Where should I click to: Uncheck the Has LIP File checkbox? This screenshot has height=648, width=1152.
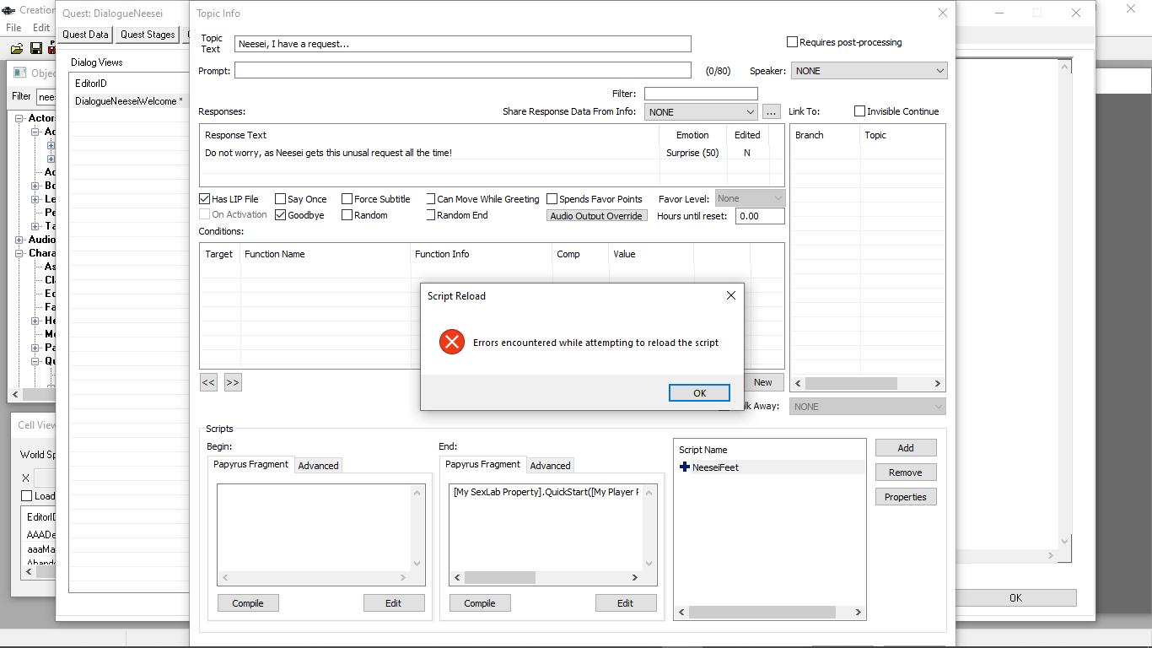[x=204, y=199]
